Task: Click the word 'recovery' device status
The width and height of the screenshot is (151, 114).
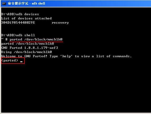Action: (60, 23)
